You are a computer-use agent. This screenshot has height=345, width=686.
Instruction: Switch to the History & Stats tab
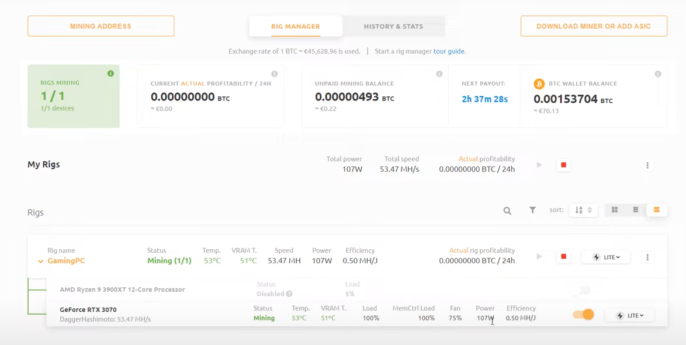click(x=393, y=26)
